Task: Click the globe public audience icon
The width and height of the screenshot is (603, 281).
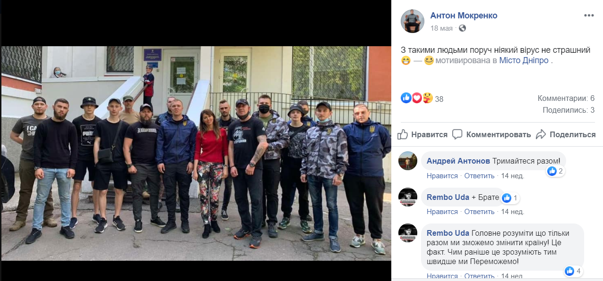Action: tap(462, 28)
